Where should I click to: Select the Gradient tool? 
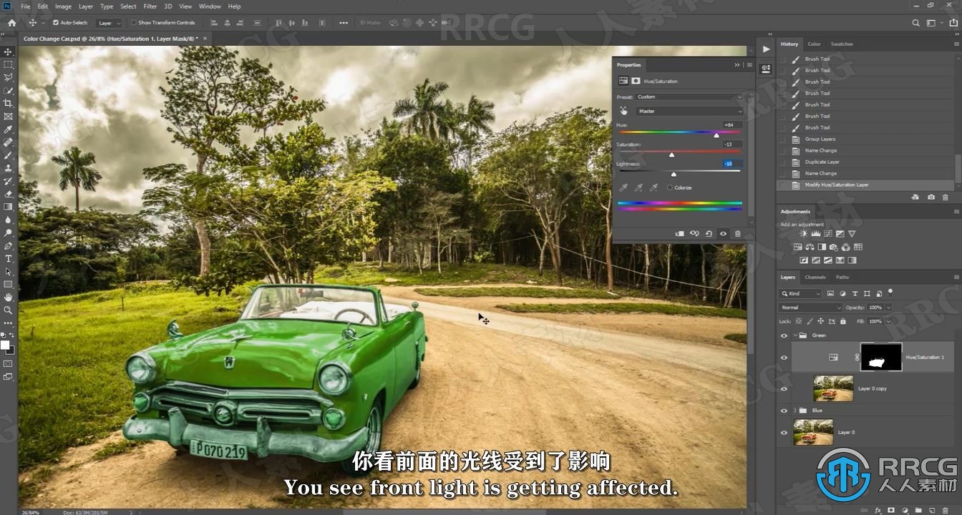[x=8, y=207]
